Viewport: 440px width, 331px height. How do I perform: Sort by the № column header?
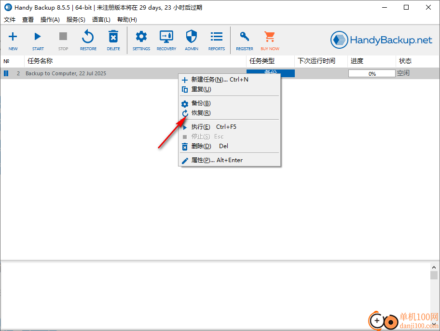pos(13,61)
